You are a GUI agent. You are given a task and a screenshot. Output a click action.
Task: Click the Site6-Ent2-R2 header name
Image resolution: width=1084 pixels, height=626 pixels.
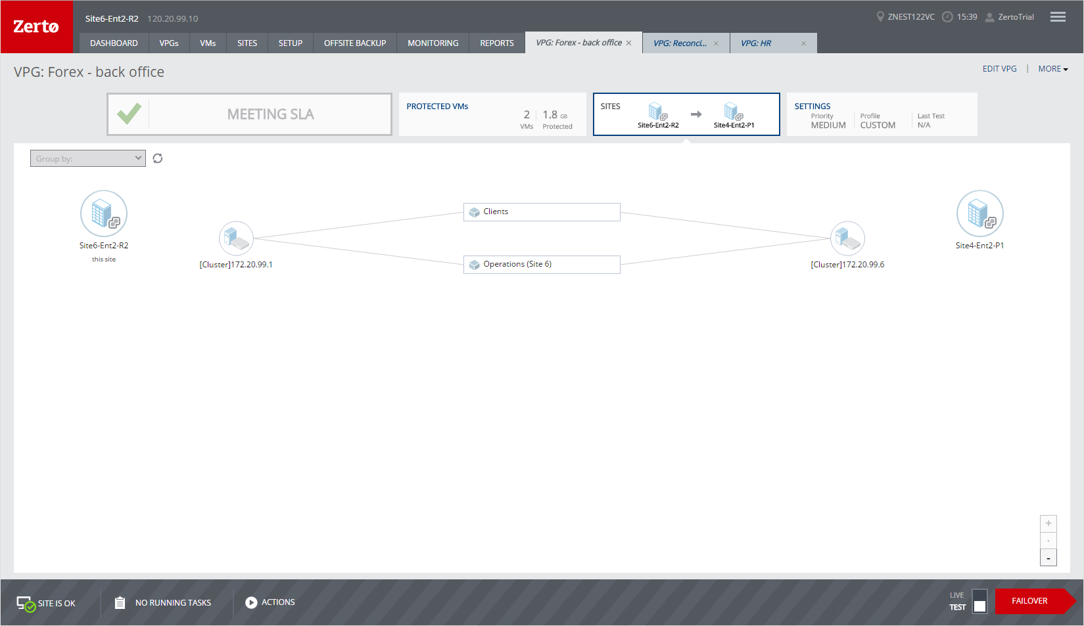112,19
